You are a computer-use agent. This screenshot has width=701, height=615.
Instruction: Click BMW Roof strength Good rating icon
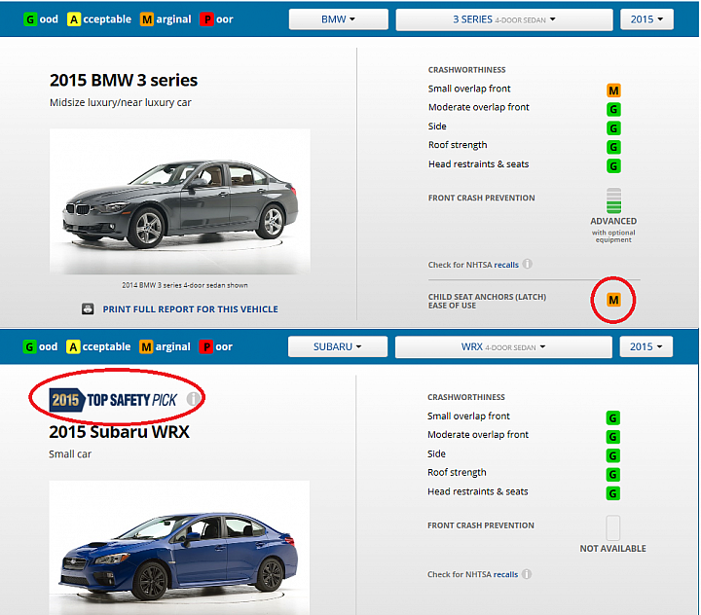613,147
